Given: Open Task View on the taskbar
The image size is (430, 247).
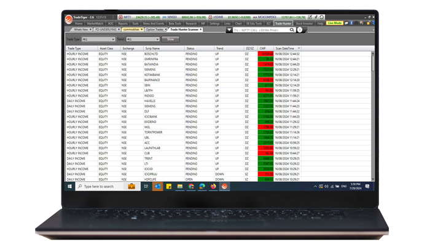Looking at the screenshot, I should pyautogui.click(x=146, y=186).
